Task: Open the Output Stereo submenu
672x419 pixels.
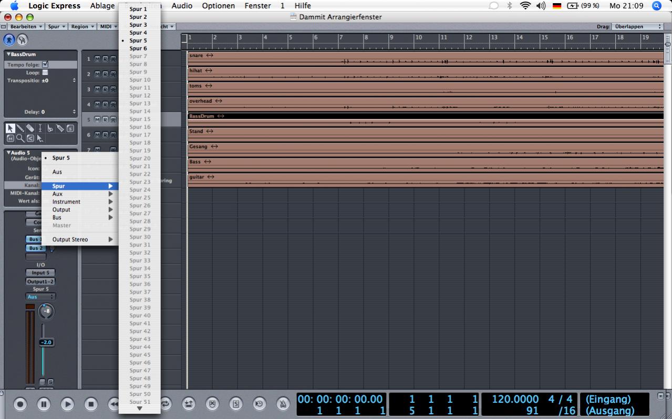Action: click(70, 240)
